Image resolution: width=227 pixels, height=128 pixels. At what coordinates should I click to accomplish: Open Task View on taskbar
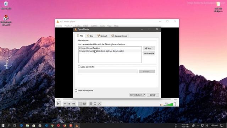[x=15, y=126]
